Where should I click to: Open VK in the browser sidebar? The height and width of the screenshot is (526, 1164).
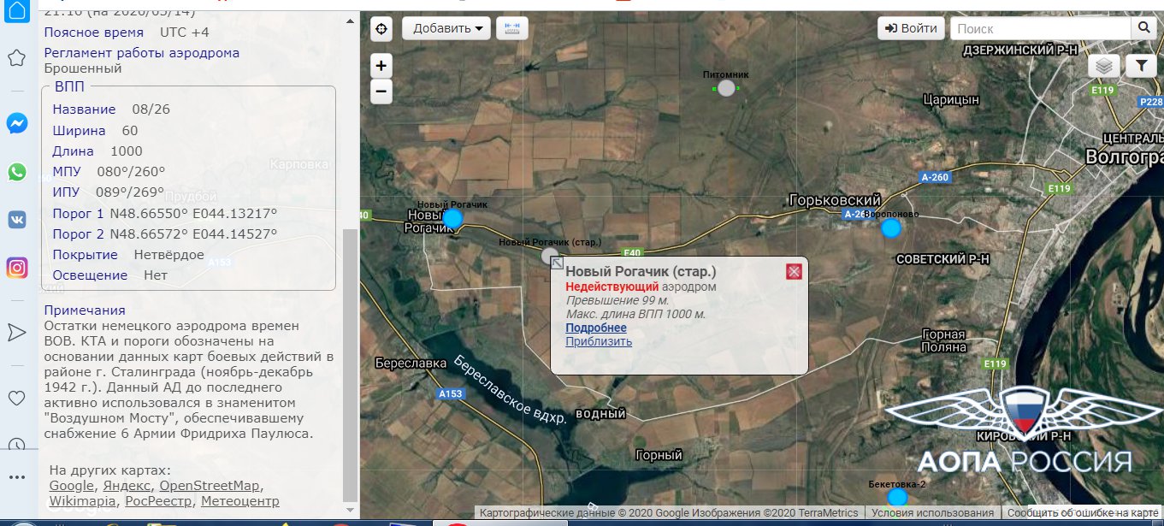(x=16, y=220)
